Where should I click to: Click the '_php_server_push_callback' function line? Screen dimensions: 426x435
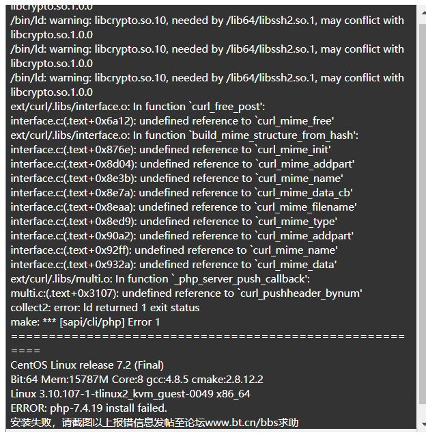pyautogui.click(x=160, y=279)
